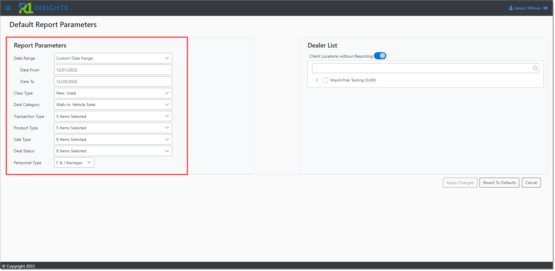Viewport: 555px width, 271px height.
Task: Open the hamburger navigation menu
Action: tap(8, 8)
